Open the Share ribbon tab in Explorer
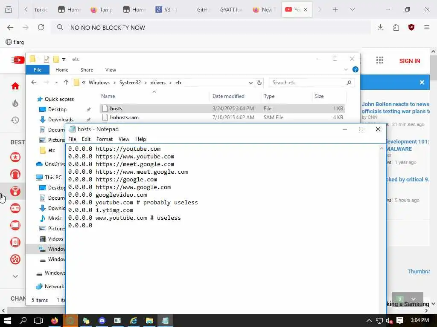Viewport: 437px width, 327px height. click(87, 70)
